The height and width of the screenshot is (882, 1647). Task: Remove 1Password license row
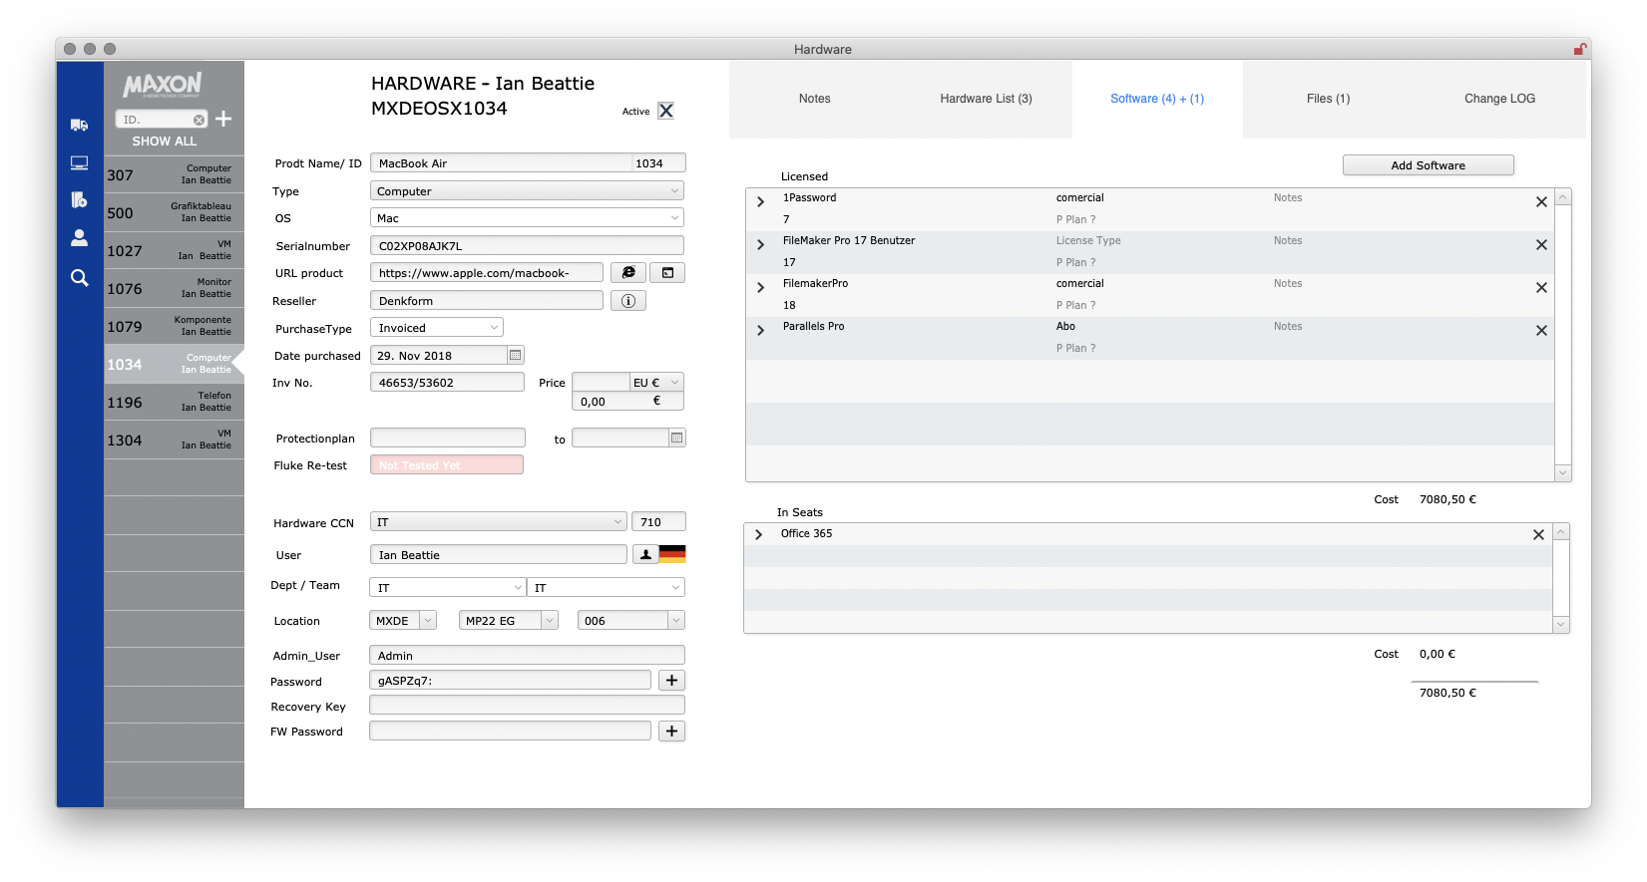point(1541,201)
